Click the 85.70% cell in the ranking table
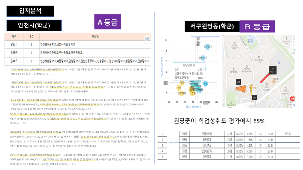The height and width of the screenshot is (170, 303). click(240, 139)
